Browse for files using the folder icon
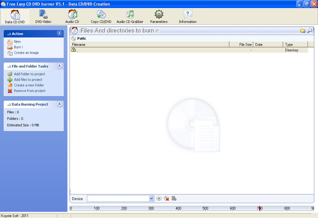 pyautogui.click(x=303, y=31)
